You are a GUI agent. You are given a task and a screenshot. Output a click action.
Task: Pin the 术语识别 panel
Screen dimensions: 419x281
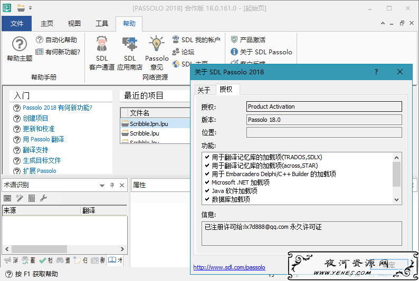click(112, 185)
